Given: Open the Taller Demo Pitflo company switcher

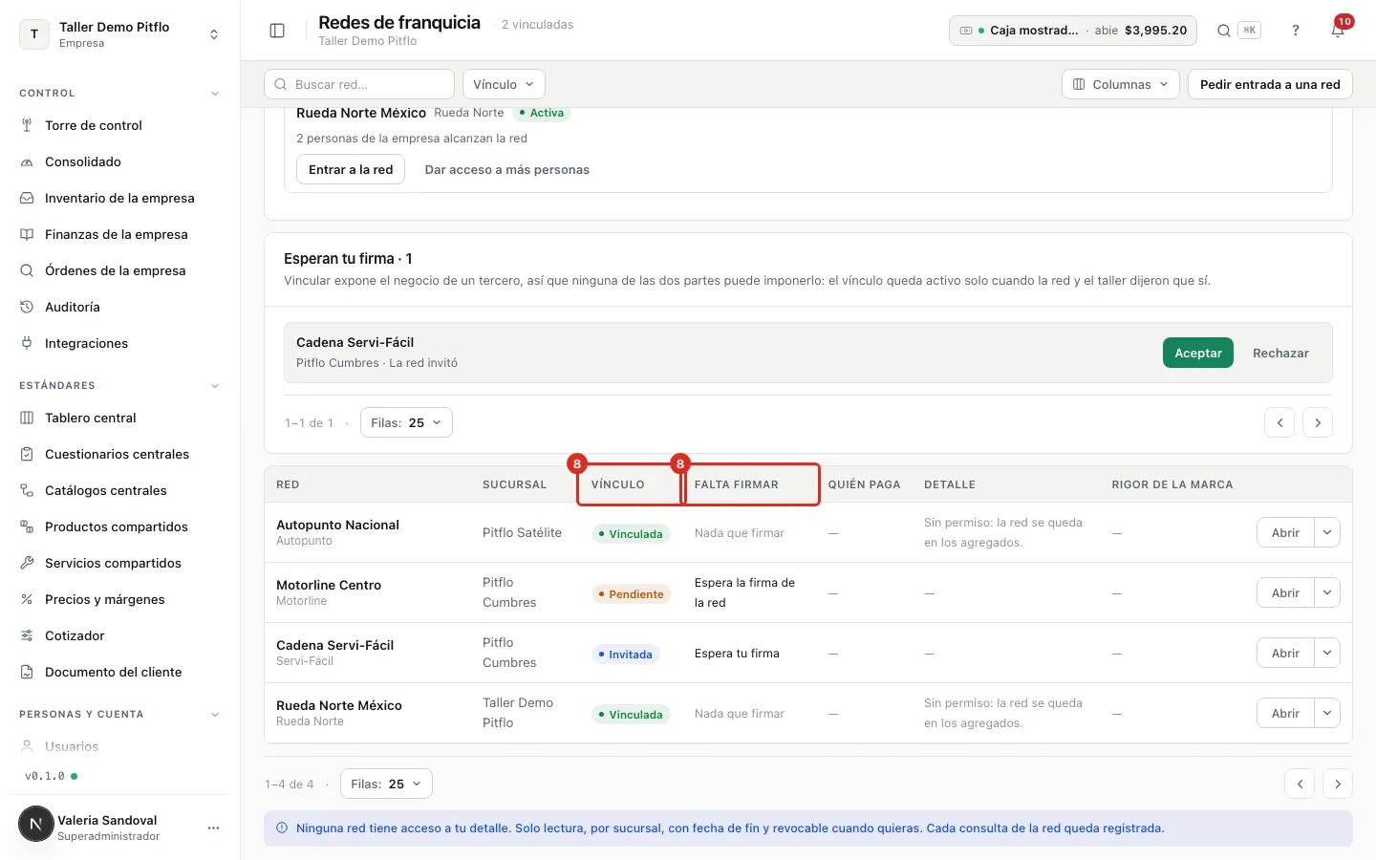Looking at the screenshot, I should tap(119, 34).
